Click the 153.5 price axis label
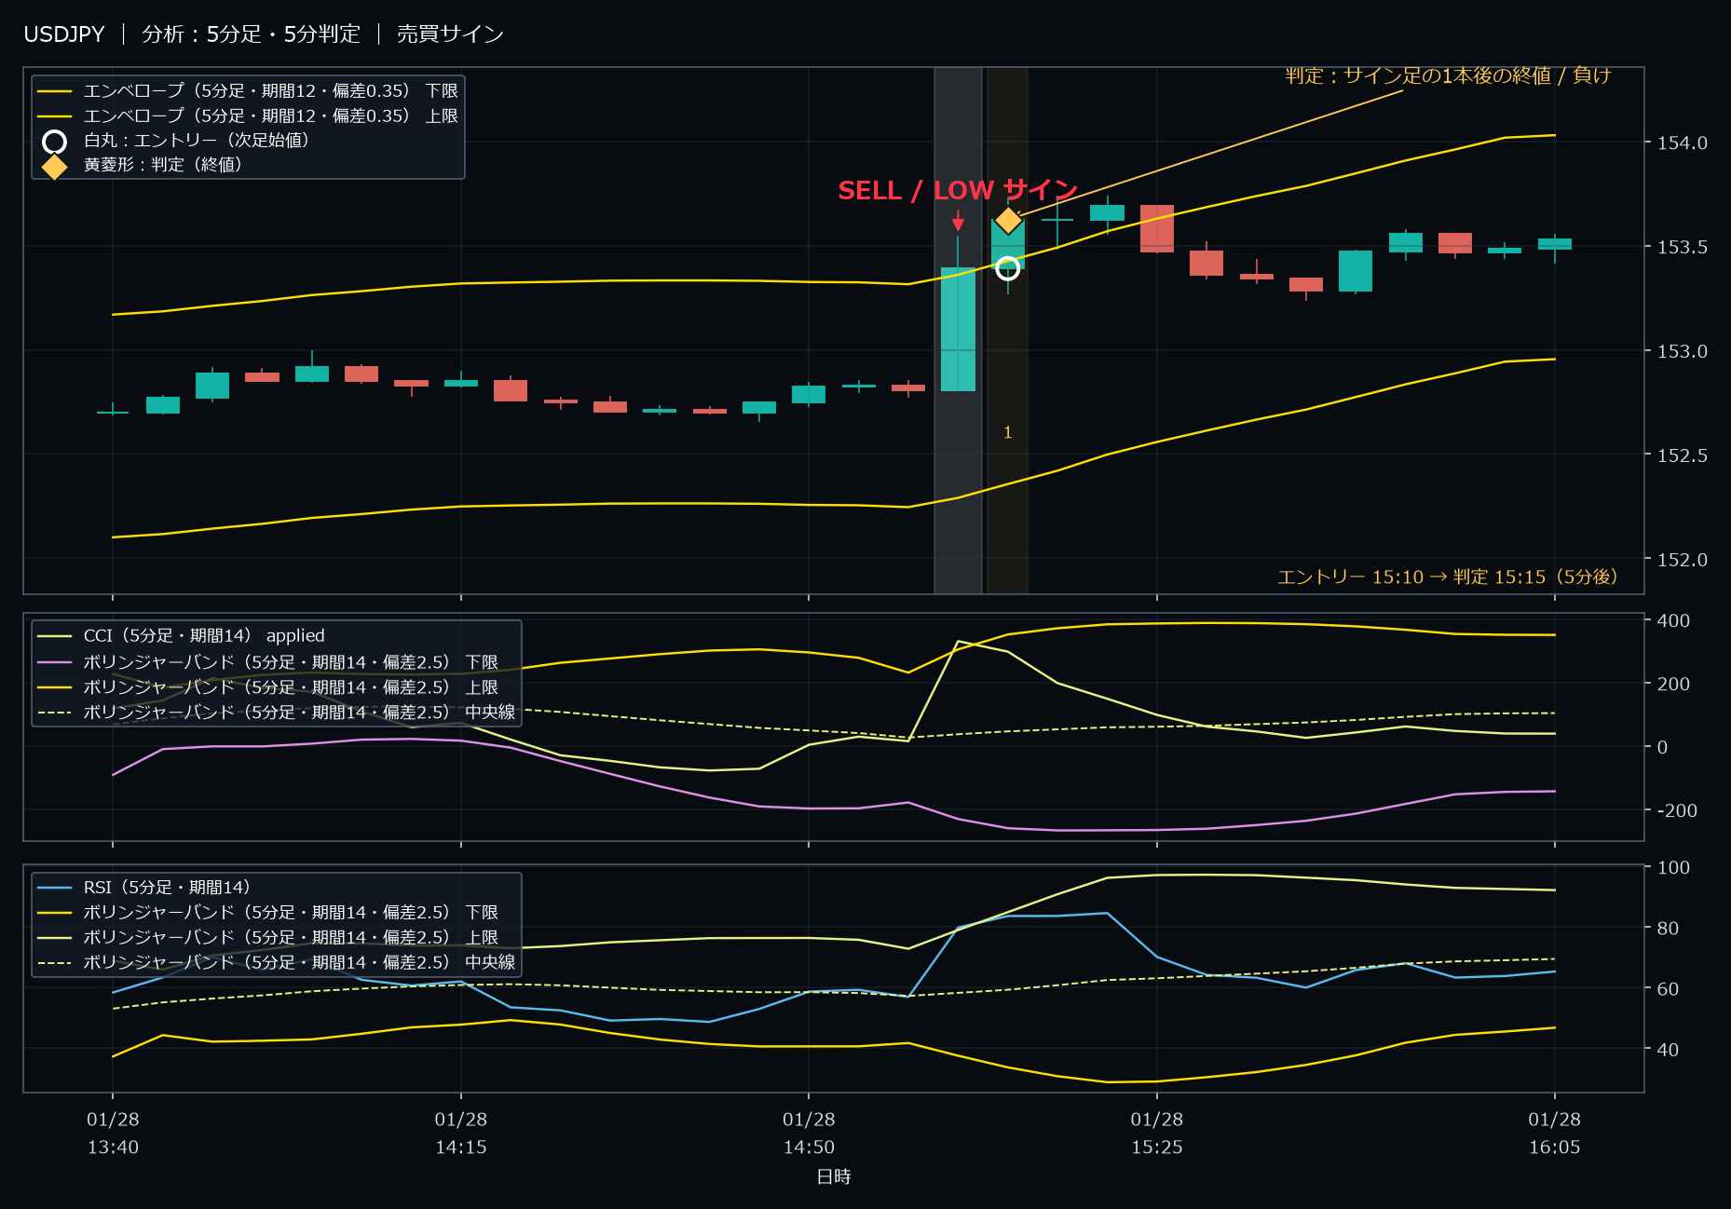Image resolution: width=1731 pixels, height=1209 pixels. (1683, 247)
